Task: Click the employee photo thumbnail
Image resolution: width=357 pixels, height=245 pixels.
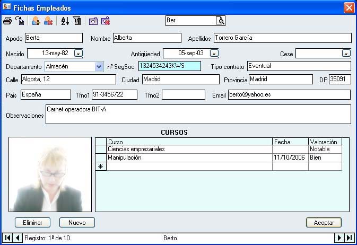Action: (50, 174)
